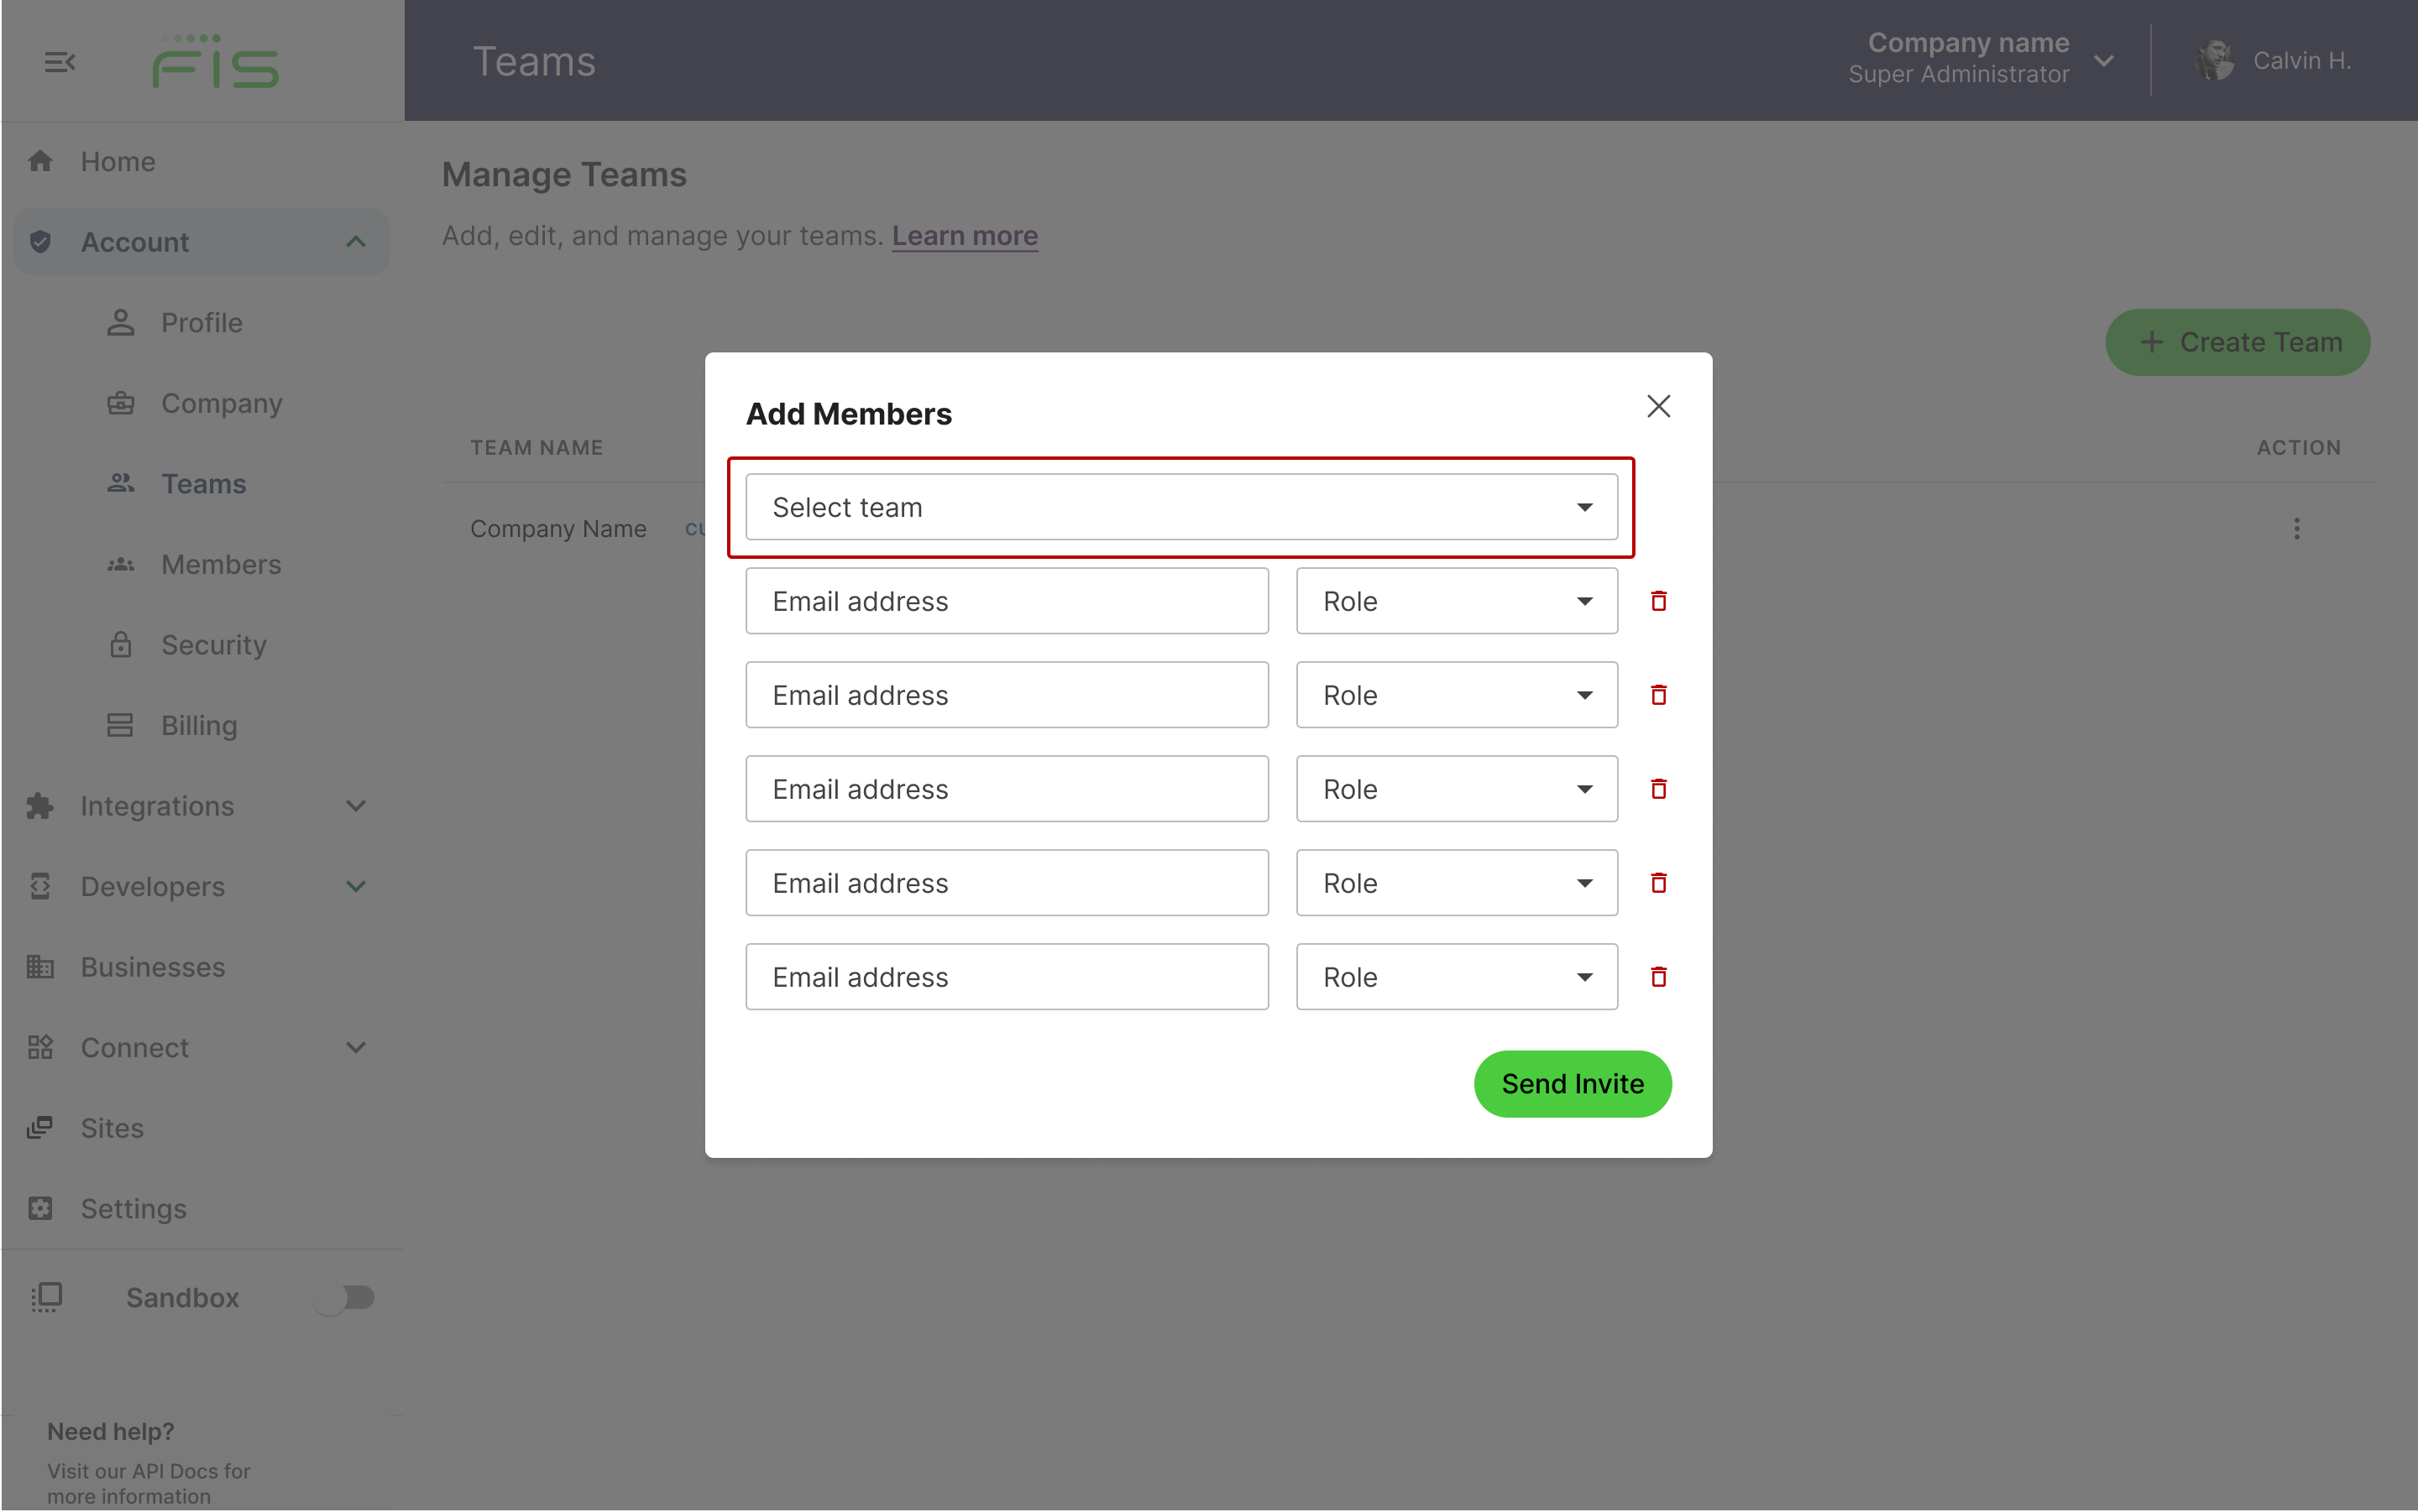Click the Teams menu item
Viewport: 2418px width, 1512px height.
(202, 482)
